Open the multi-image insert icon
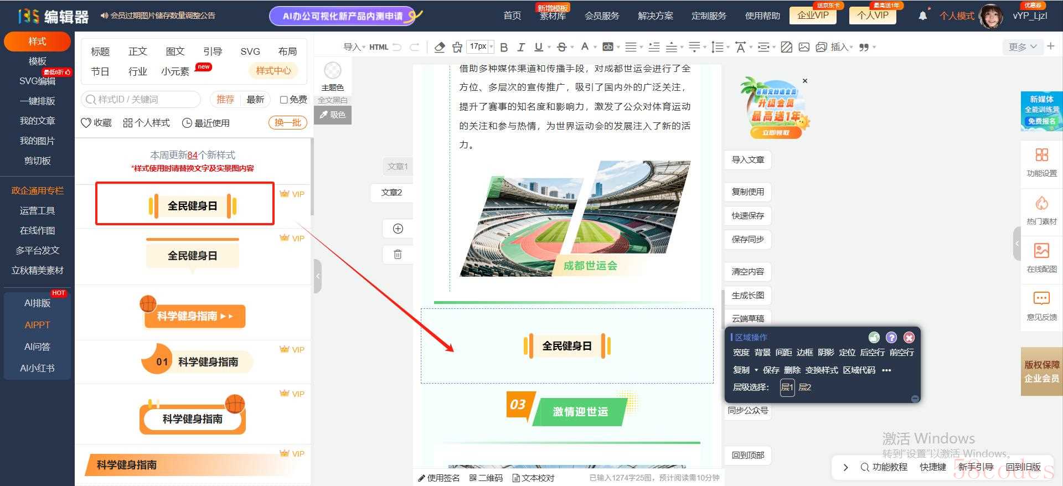 [821, 47]
